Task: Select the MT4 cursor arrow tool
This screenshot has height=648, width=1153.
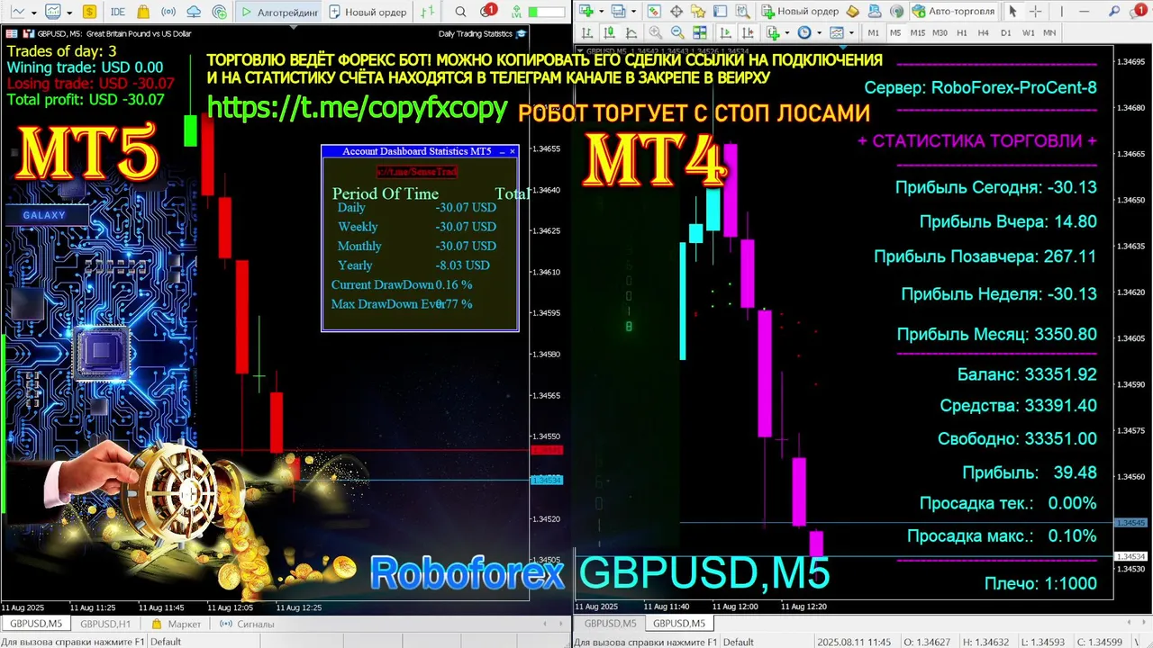Action: coord(1012,11)
